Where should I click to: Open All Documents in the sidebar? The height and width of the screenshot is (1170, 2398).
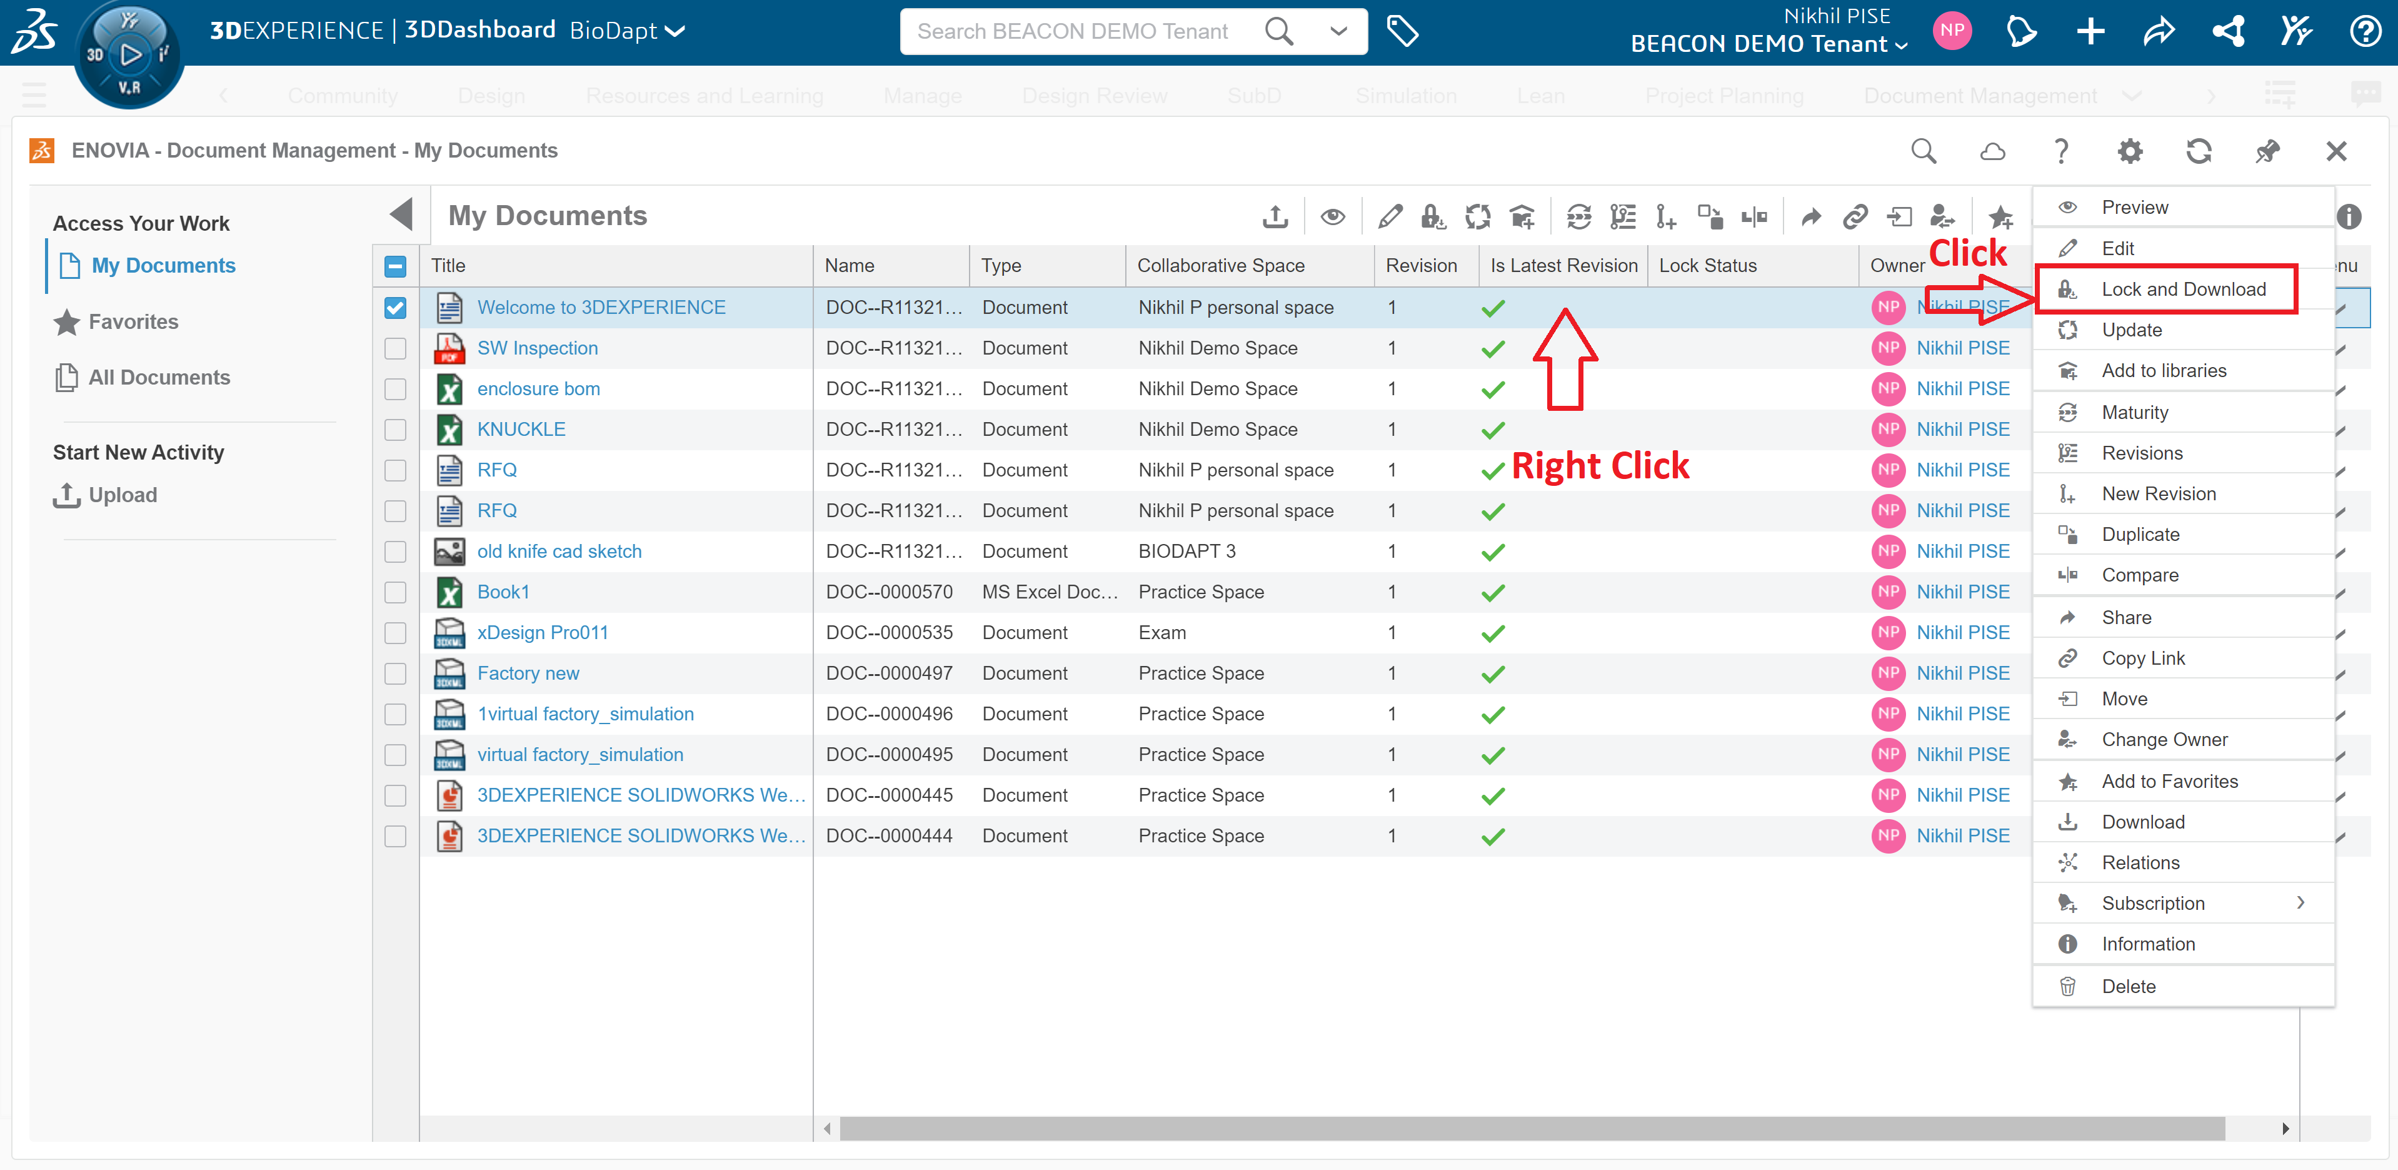coord(141,378)
